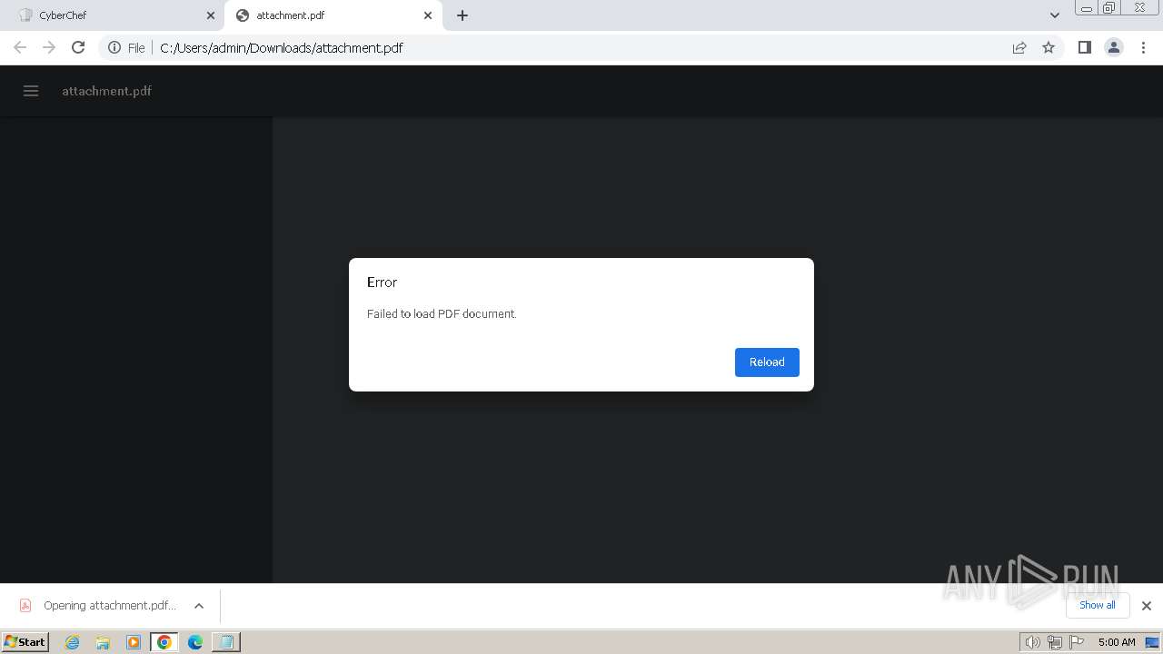The image size is (1163, 654).
Task: Click the 'Failed to load PDF document.' message
Action: [x=442, y=313]
